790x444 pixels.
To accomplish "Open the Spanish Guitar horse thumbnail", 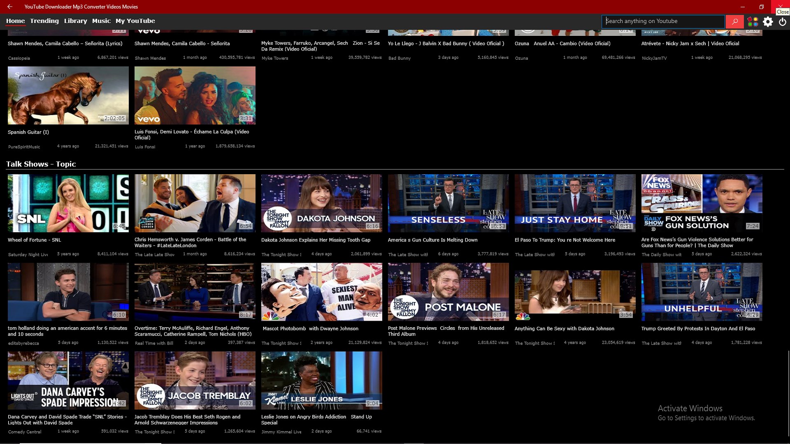I will coord(68,95).
